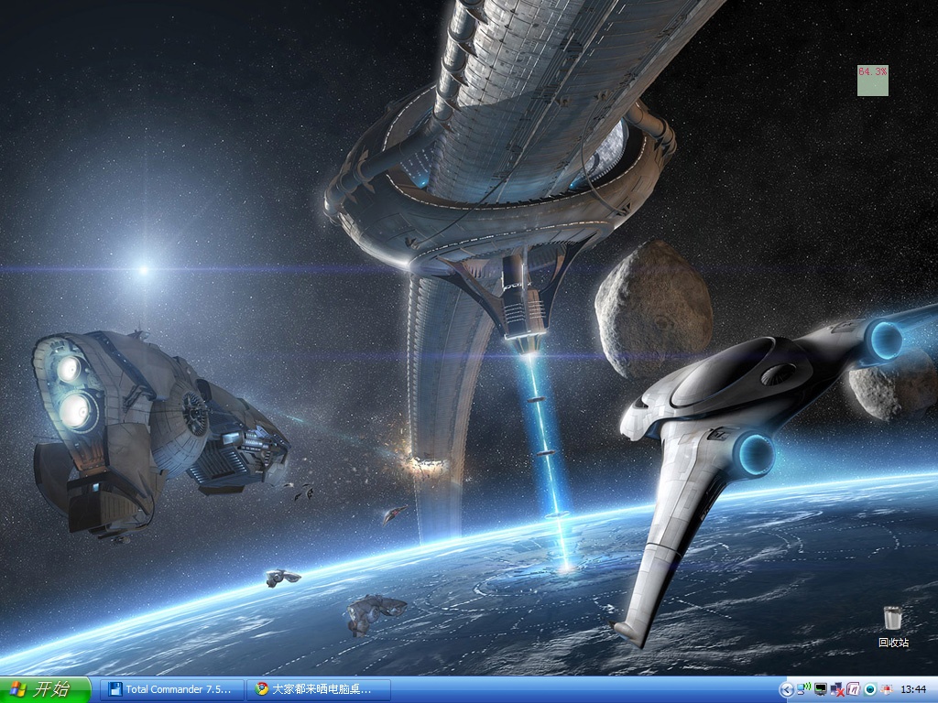Click the black monitor tray icon
938x703 pixels.
[x=821, y=689]
